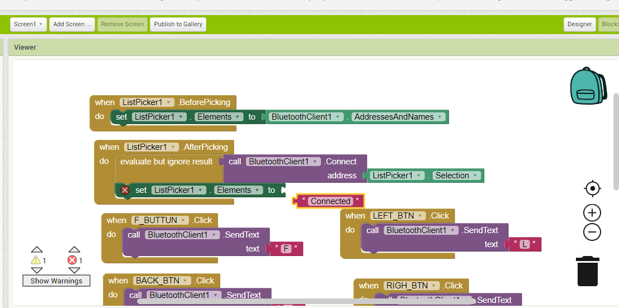
Task: Click the trash can icon
Action: 588,271
